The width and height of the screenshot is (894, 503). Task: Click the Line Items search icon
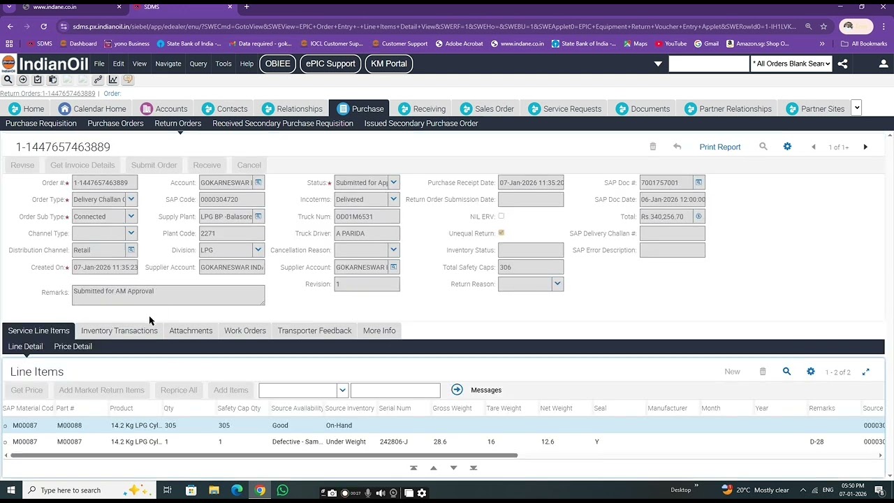tap(786, 372)
